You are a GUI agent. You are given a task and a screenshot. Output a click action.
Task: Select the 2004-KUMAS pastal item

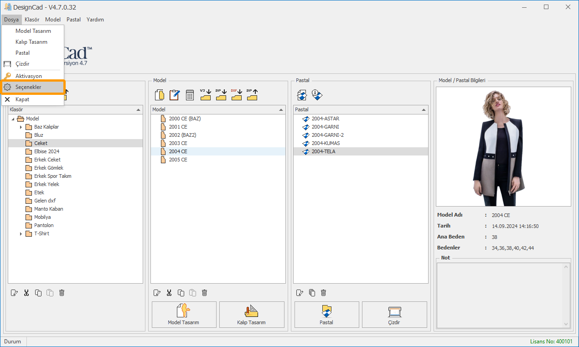(326, 143)
